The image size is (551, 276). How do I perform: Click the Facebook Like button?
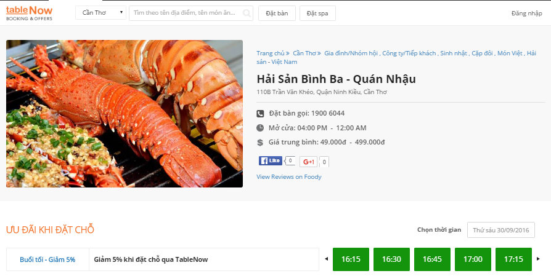tap(270, 161)
